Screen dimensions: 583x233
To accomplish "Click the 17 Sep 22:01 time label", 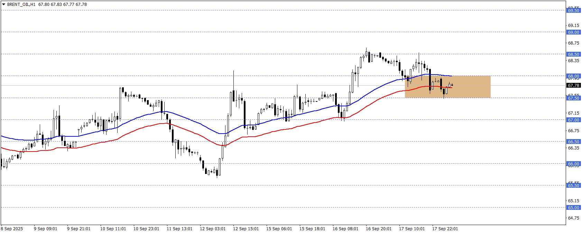I will tap(445, 229).
